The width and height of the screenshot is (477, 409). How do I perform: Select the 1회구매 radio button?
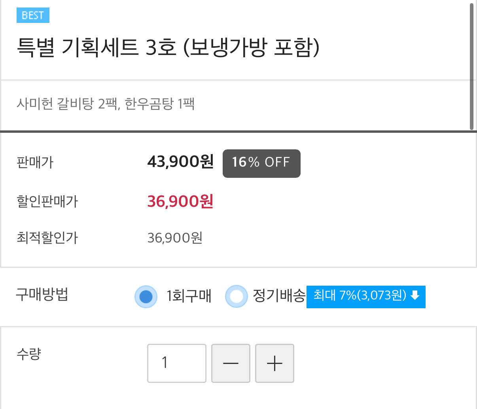(x=146, y=296)
